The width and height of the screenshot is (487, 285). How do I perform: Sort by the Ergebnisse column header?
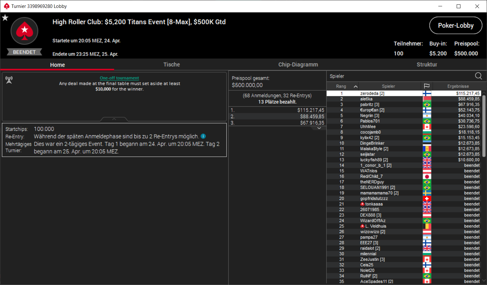click(458, 86)
